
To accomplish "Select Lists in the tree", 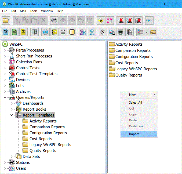I will pos(20,86).
